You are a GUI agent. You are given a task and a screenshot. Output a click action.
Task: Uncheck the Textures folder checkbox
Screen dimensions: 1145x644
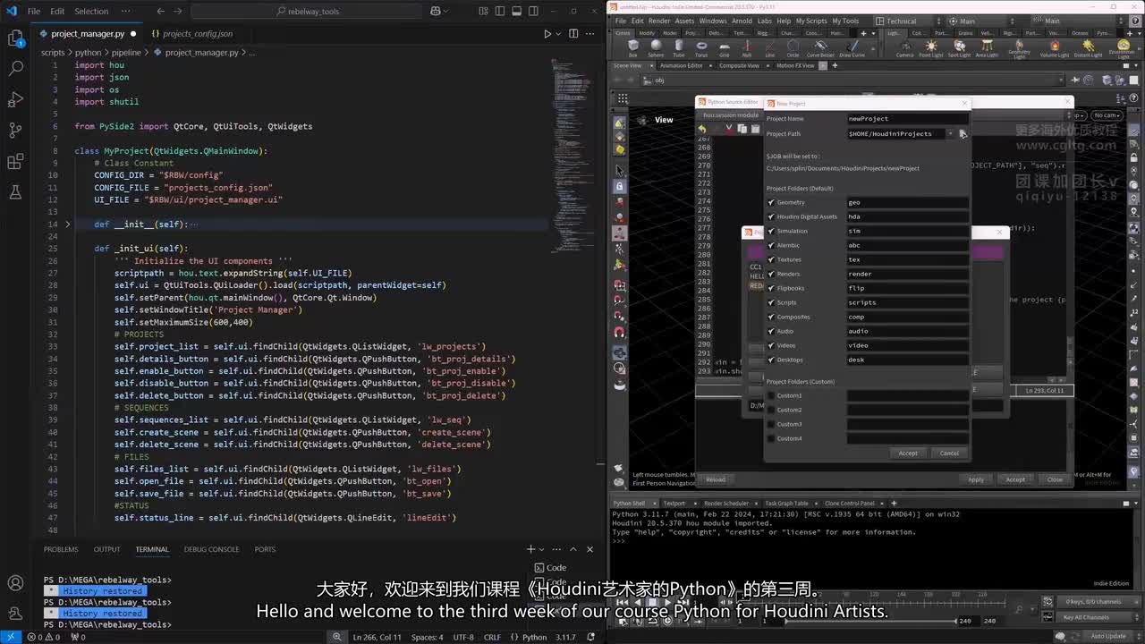771,259
